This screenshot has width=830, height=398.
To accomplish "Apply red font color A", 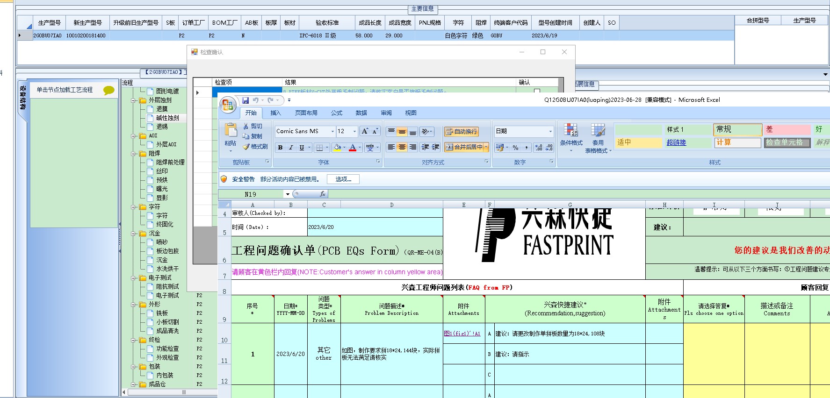I will click(353, 148).
